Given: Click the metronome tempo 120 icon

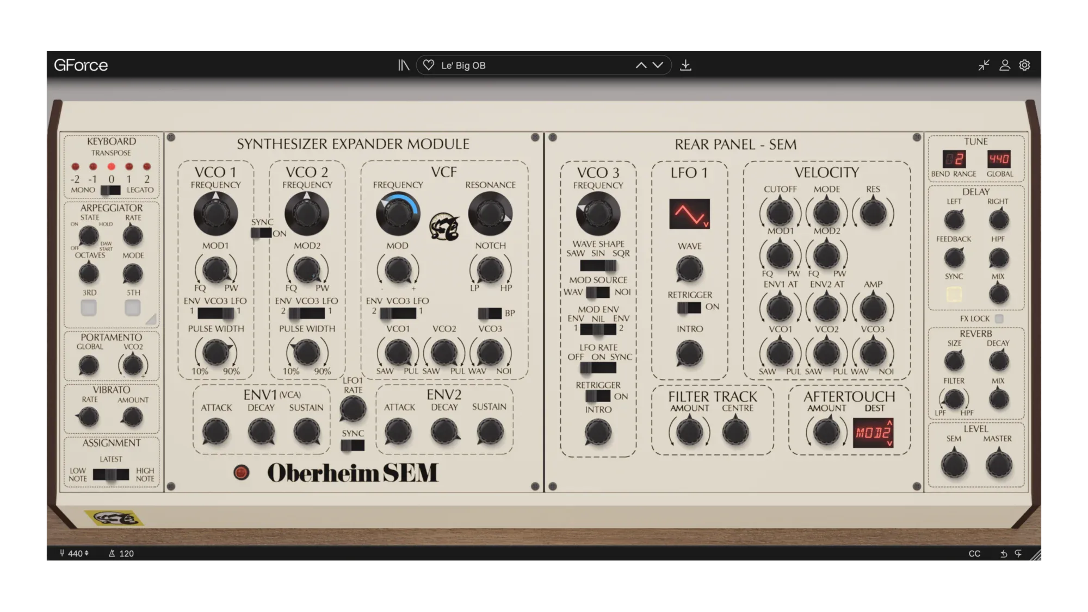Looking at the screenshot, I should click(x=112, y=553).
